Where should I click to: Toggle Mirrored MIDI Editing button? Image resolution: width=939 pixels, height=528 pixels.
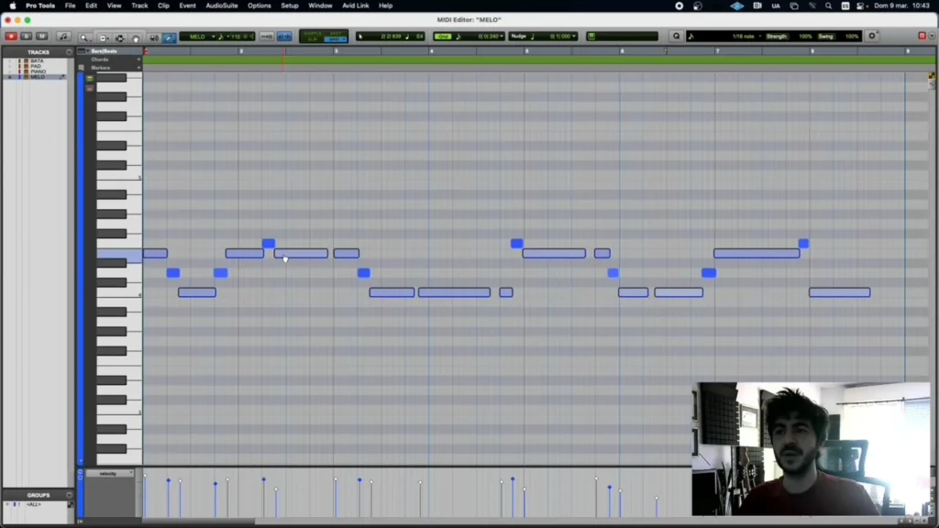click(x=284, y=37)
